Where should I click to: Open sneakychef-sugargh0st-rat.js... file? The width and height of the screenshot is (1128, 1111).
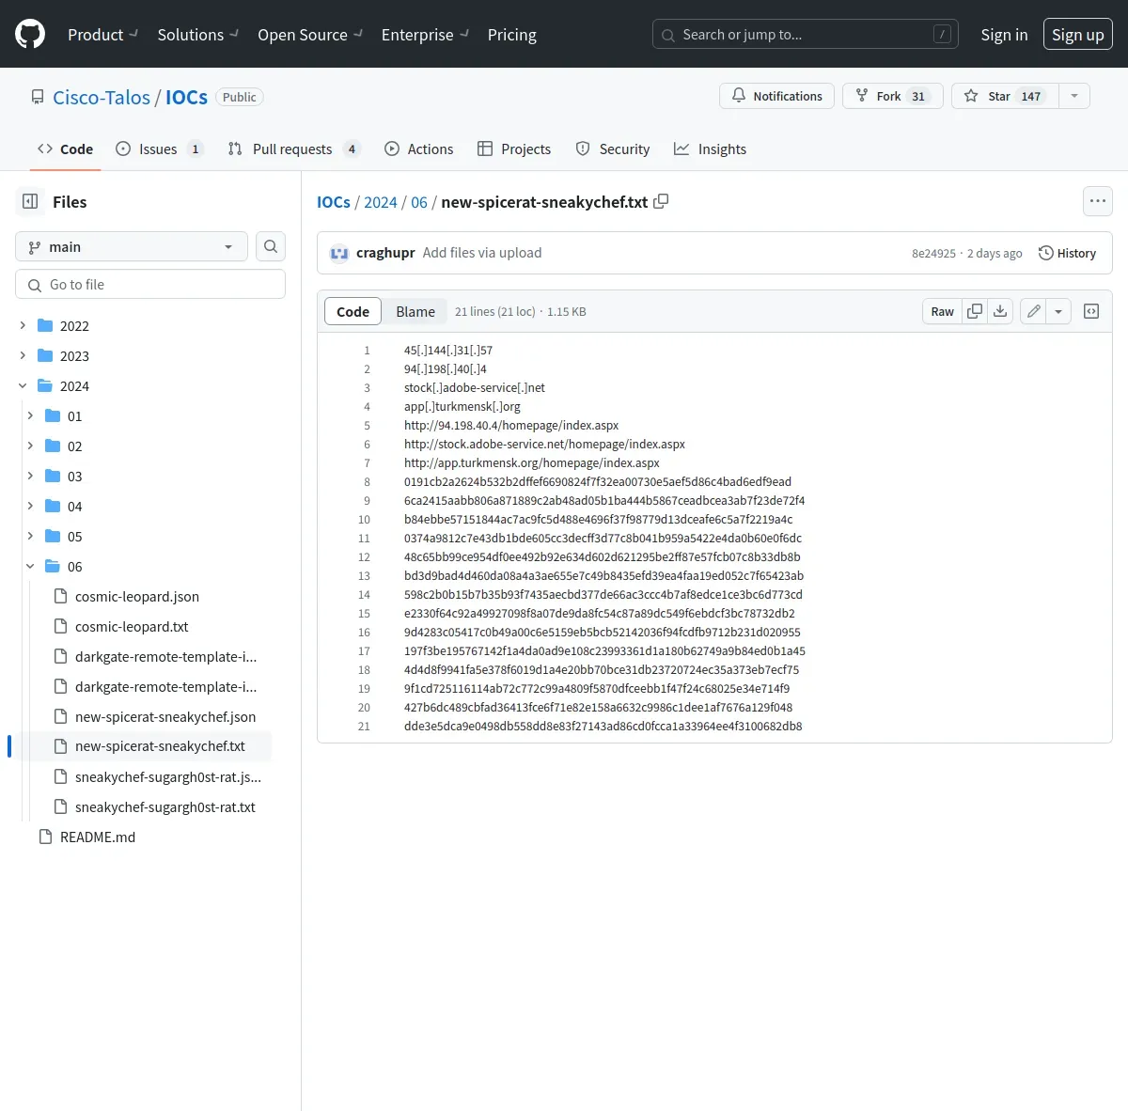click(168, 776)
